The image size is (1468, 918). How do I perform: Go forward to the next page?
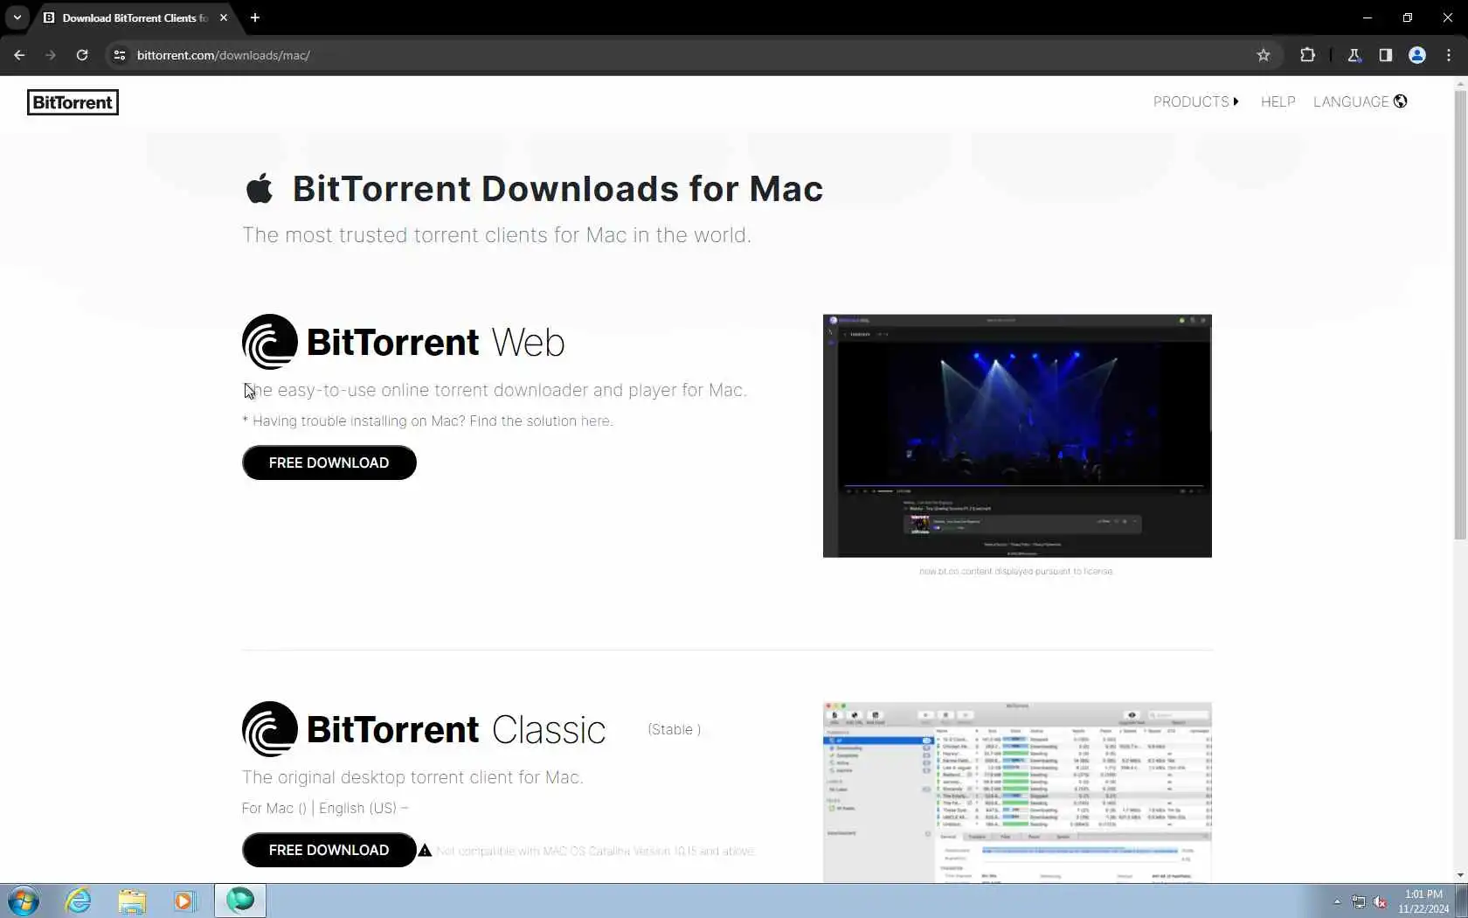pyautogui.click(x=51, y=55)
